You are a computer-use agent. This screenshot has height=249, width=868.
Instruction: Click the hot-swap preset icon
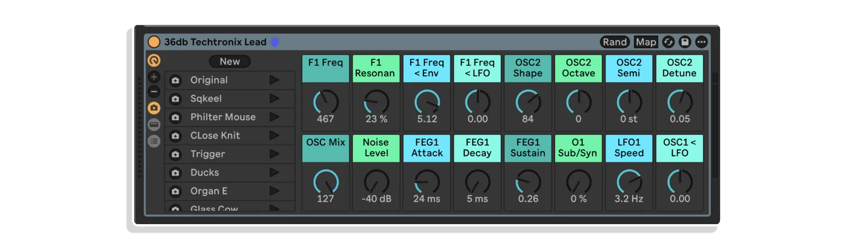point(668,42)
